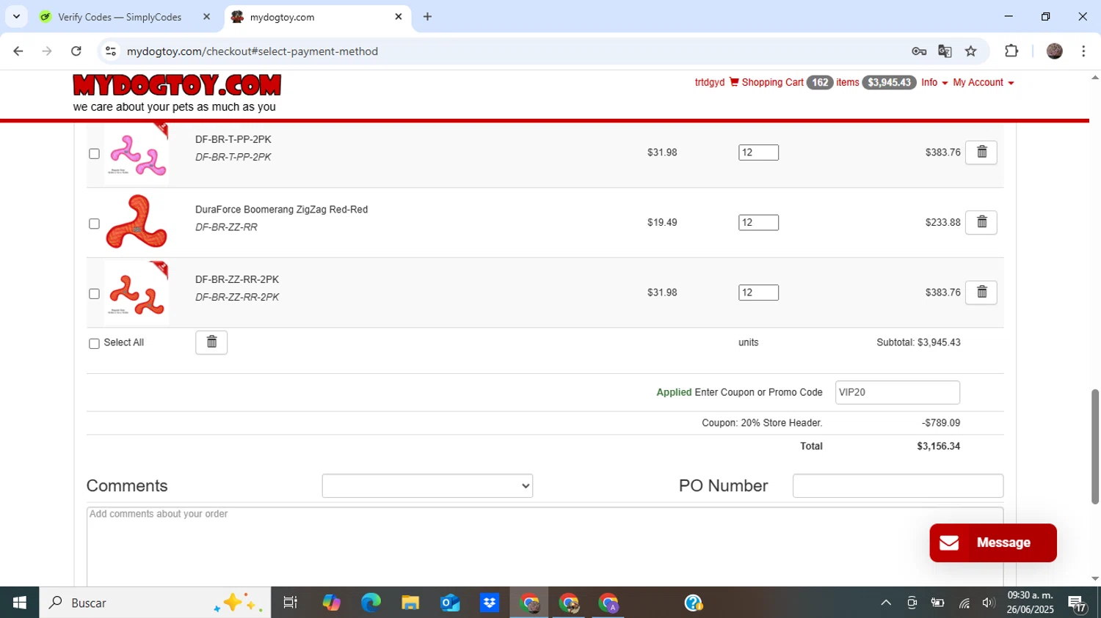Open a new browser tab
Image resolution: width=1101 pixels, height=618 pixels.
click(x=428, y=17)
